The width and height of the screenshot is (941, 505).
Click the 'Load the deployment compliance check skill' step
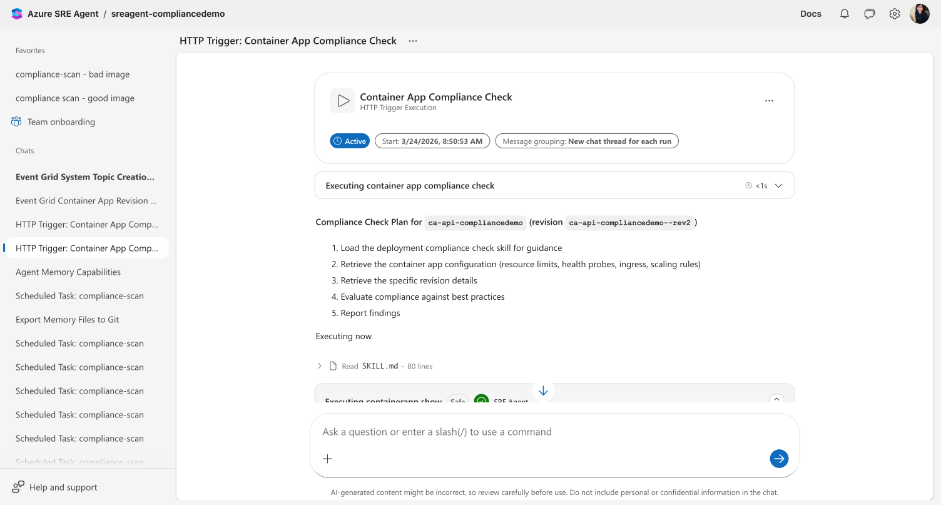click(x=451, y=248)
